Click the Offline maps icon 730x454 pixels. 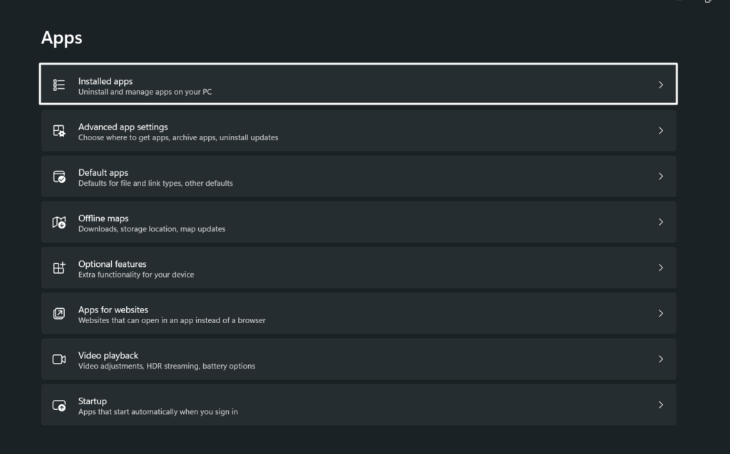tap(59, 222)
